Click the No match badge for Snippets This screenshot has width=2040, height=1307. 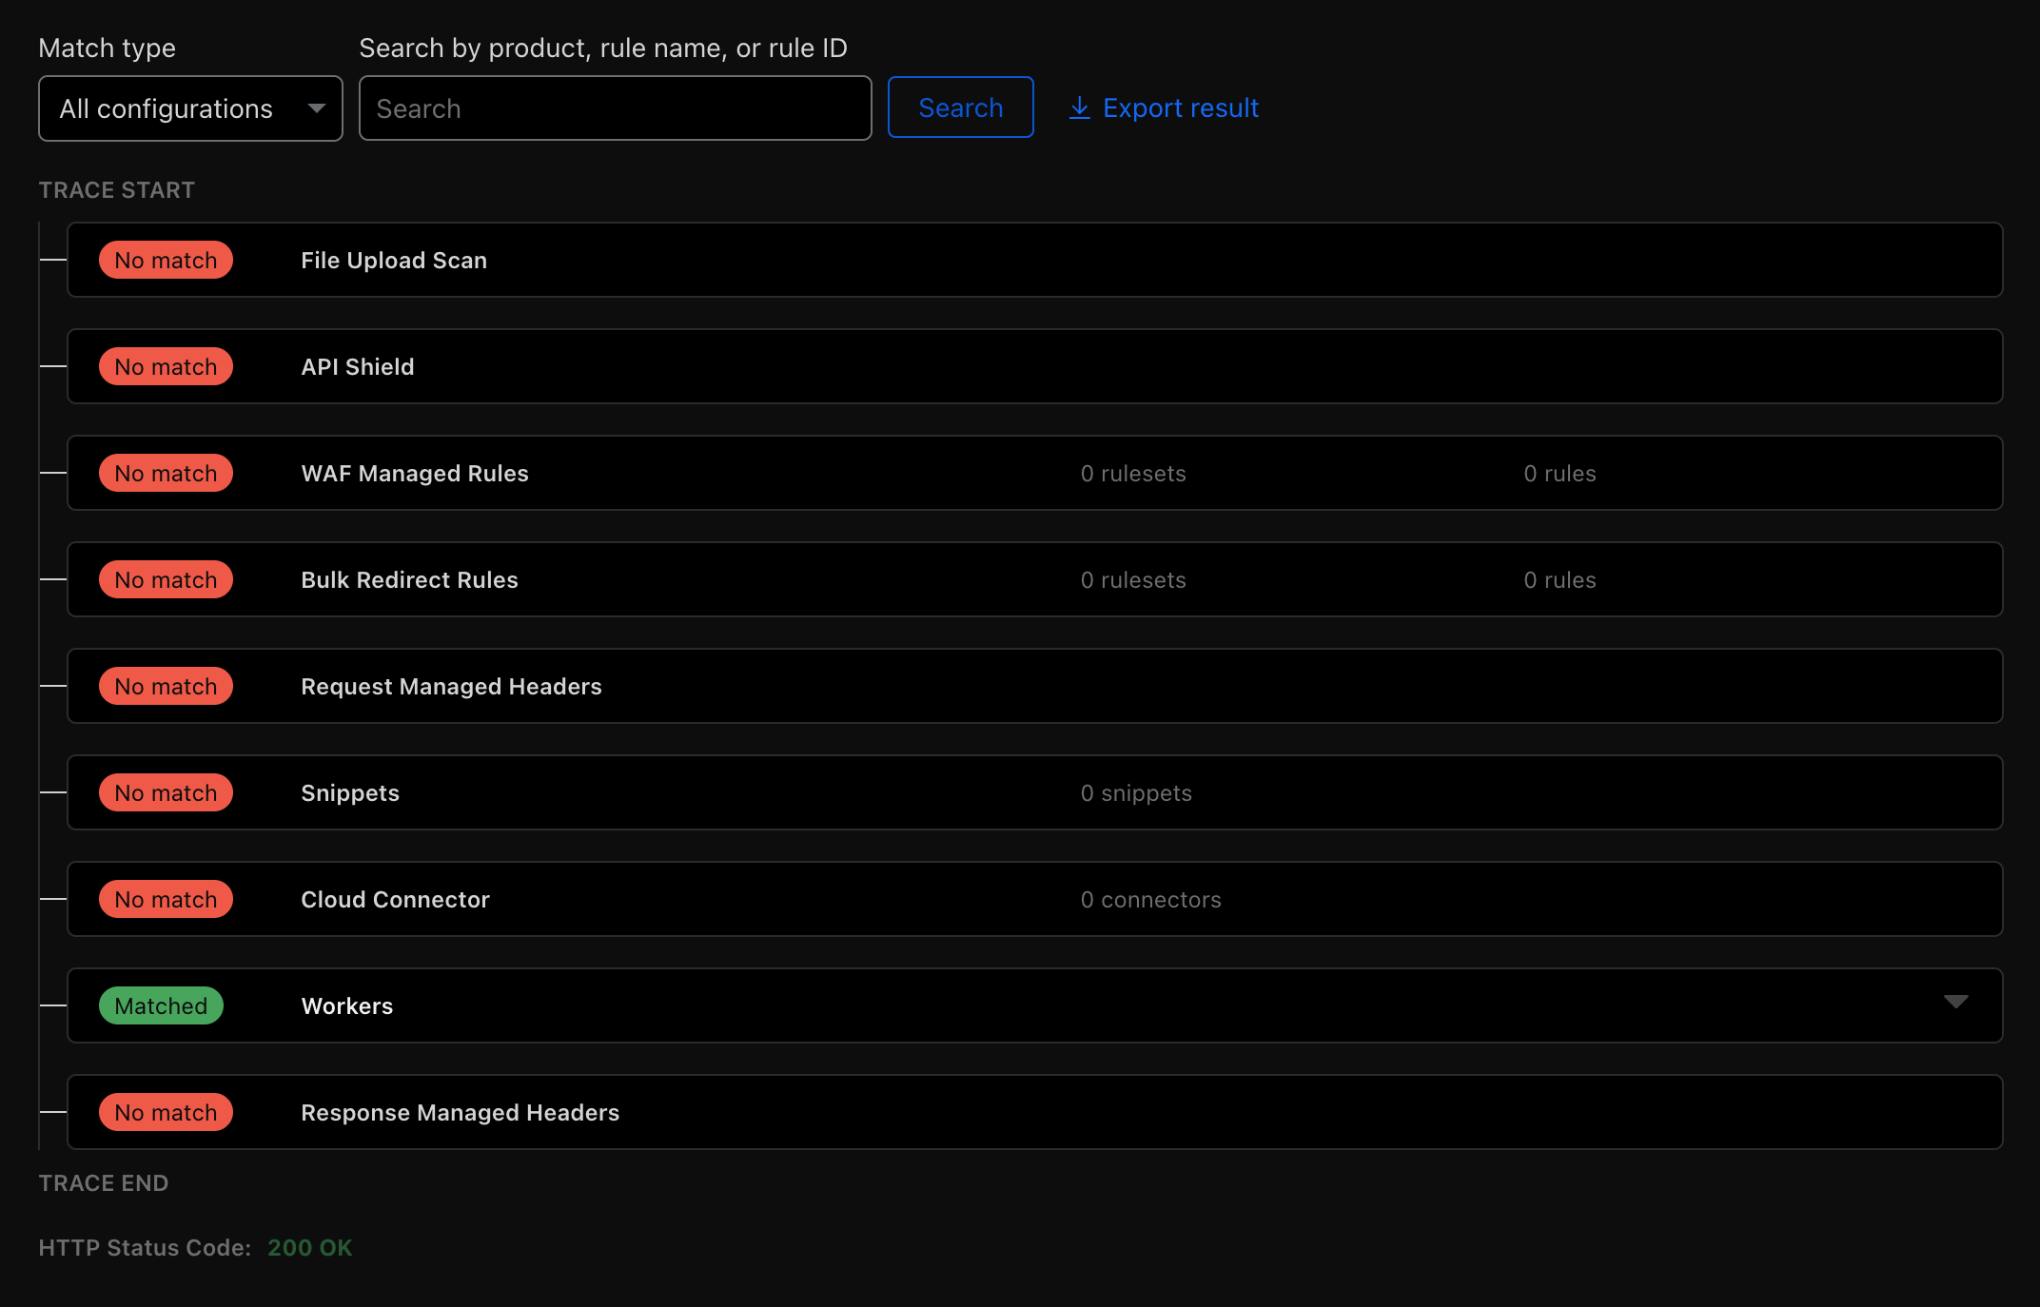pyautogui.click(x=166, y=792)
